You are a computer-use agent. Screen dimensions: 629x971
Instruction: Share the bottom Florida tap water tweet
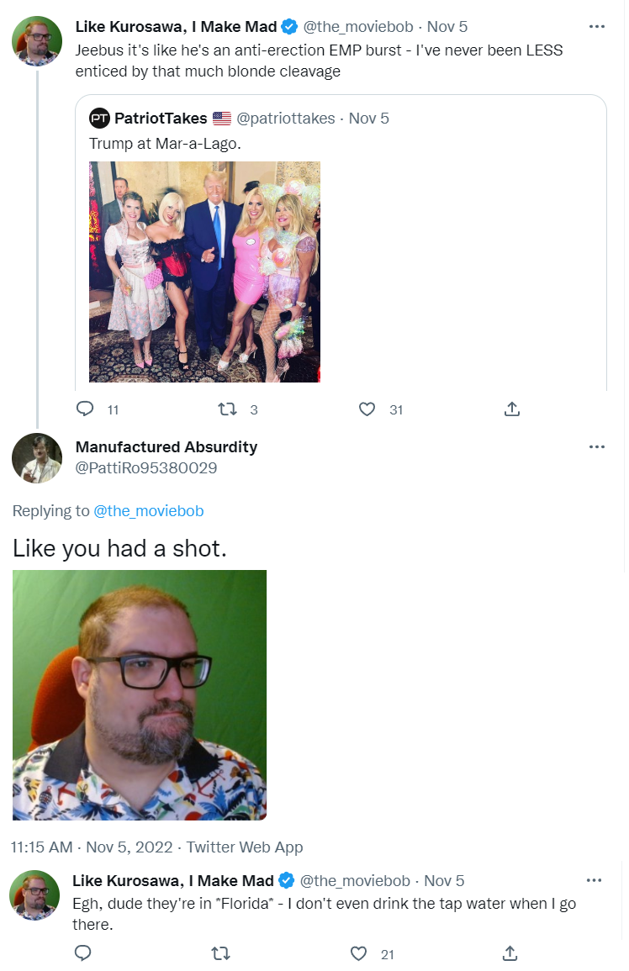(510, 953)
